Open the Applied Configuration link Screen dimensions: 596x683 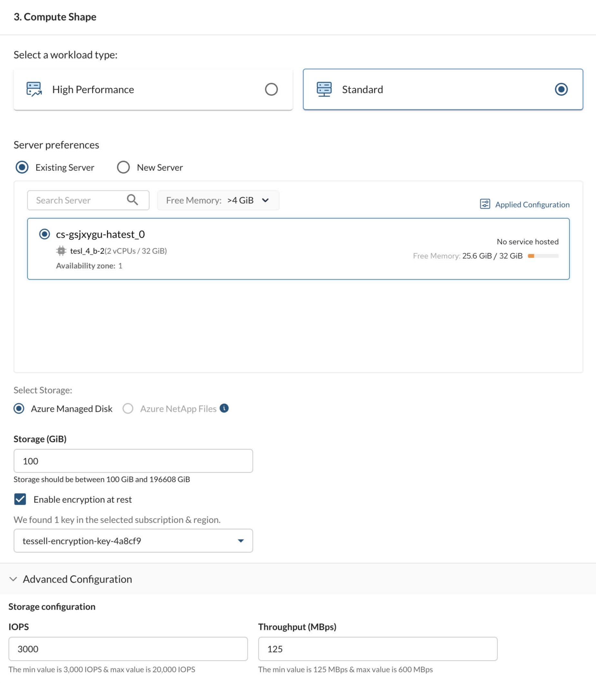pyautogui.click(x=532, y=205)
